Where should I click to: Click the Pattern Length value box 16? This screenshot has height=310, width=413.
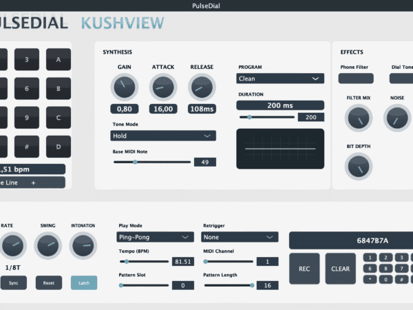pyautogui.click(x=268, y=285)
